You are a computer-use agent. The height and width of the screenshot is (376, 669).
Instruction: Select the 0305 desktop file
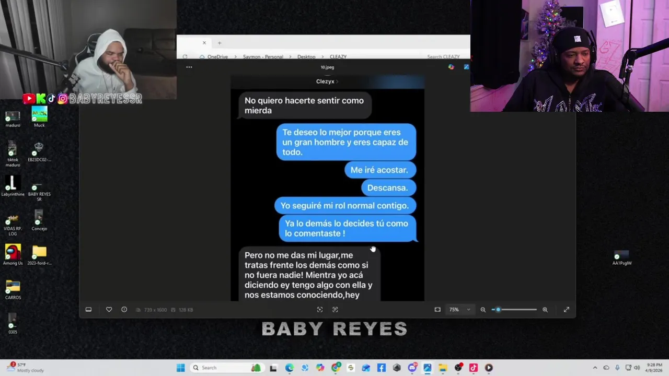click(13, 324)
